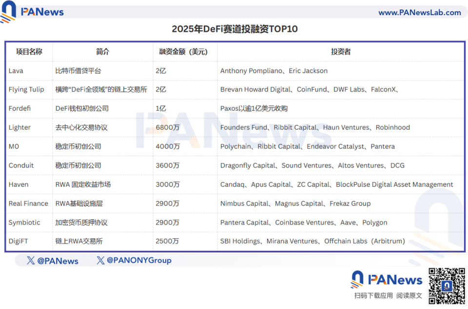The image size is (468, 309).
Task: Select the 简介 column header
Action: 103,52
